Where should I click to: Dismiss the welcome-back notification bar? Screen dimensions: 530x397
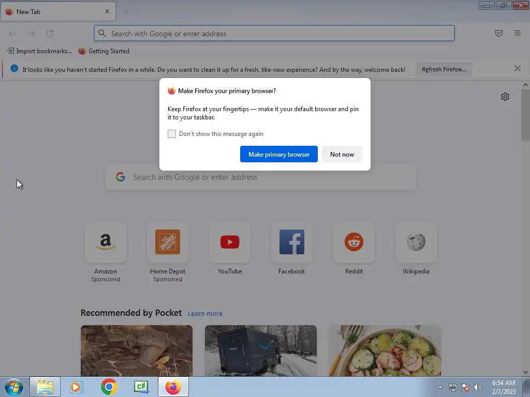click(x=518, y=69)
